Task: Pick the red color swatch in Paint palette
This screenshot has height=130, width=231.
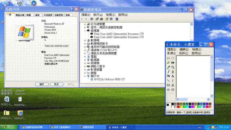Action: coord(178,107)
